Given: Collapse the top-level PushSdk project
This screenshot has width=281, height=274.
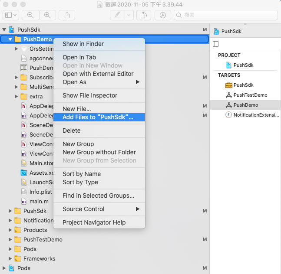Looking at the screenshot, I should pyautogui.click(x=4, y=29).
